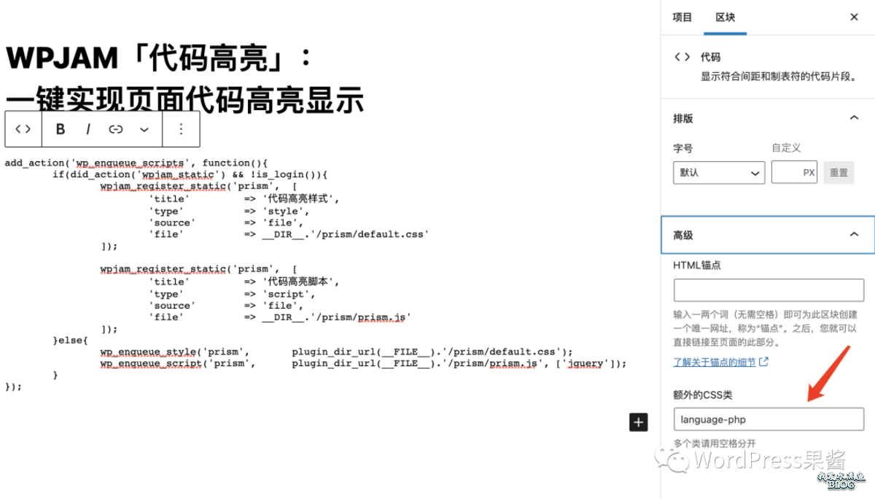Open the 了解关于锚点的细节 link
The width and height of the screenshot is (875, 499).
716,361
